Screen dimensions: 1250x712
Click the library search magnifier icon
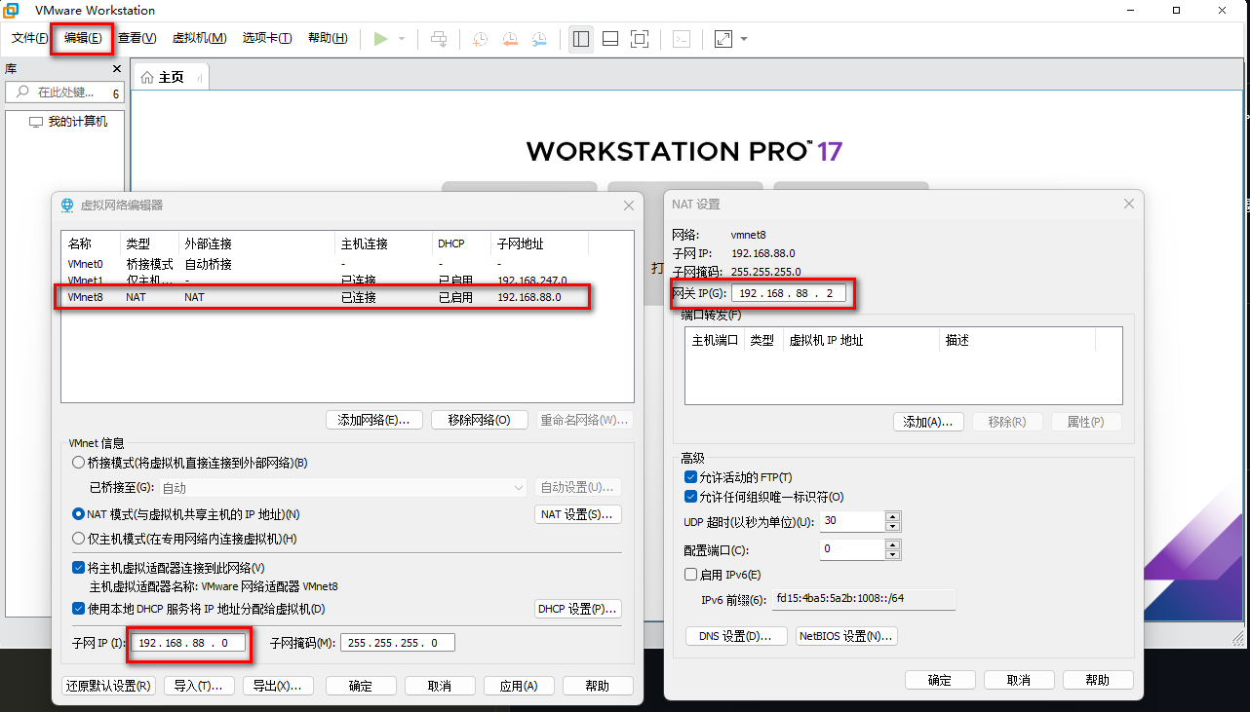[x=22, y=92]
